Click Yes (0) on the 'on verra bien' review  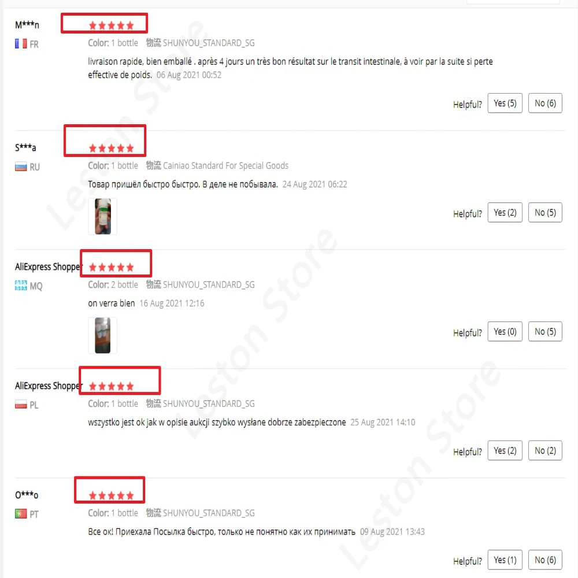pos(505,331)
